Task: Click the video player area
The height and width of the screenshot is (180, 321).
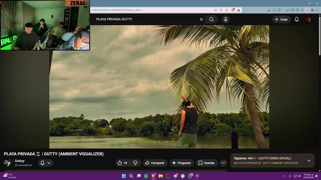Action: coord(159,87)
